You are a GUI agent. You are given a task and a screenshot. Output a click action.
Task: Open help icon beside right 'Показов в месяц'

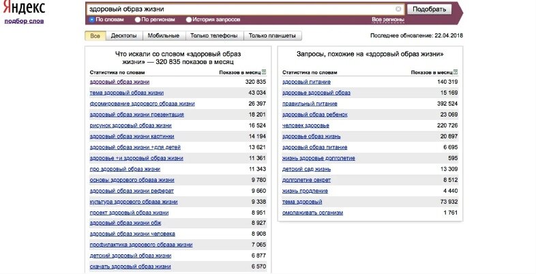click(x=456, y=72)
